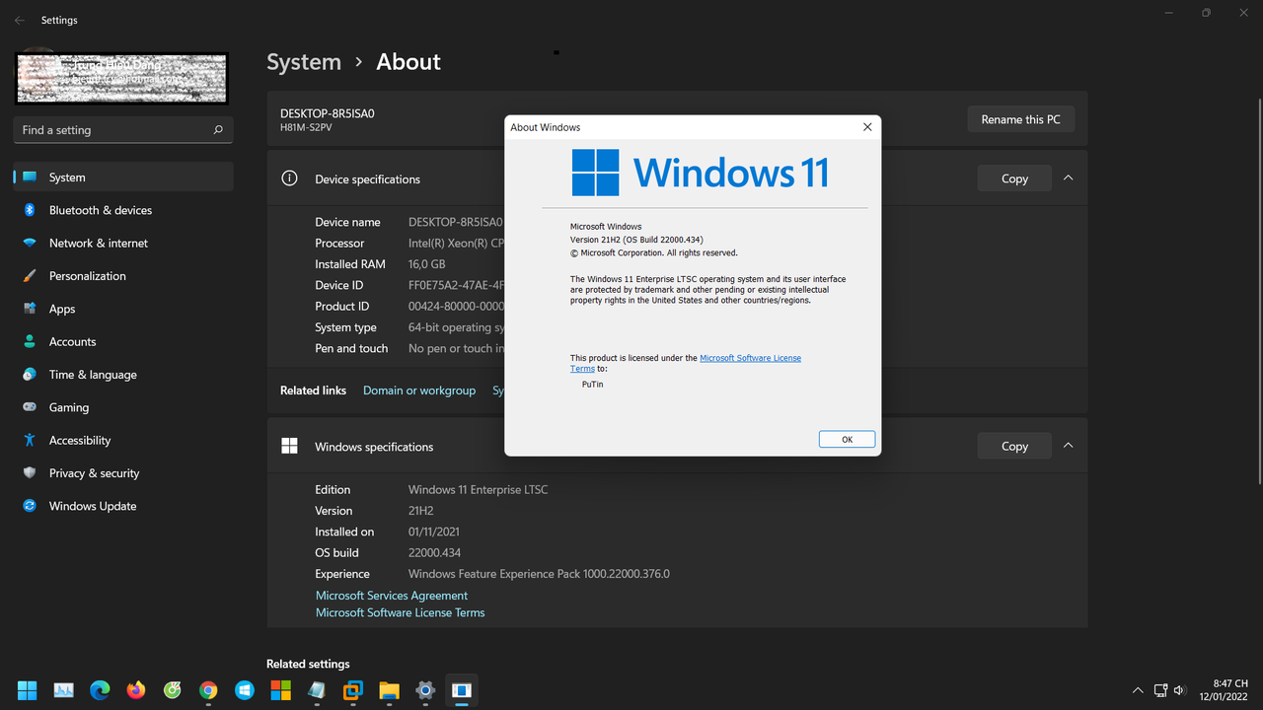Open Microsoft Store from taskbar

tap(280, 690)
